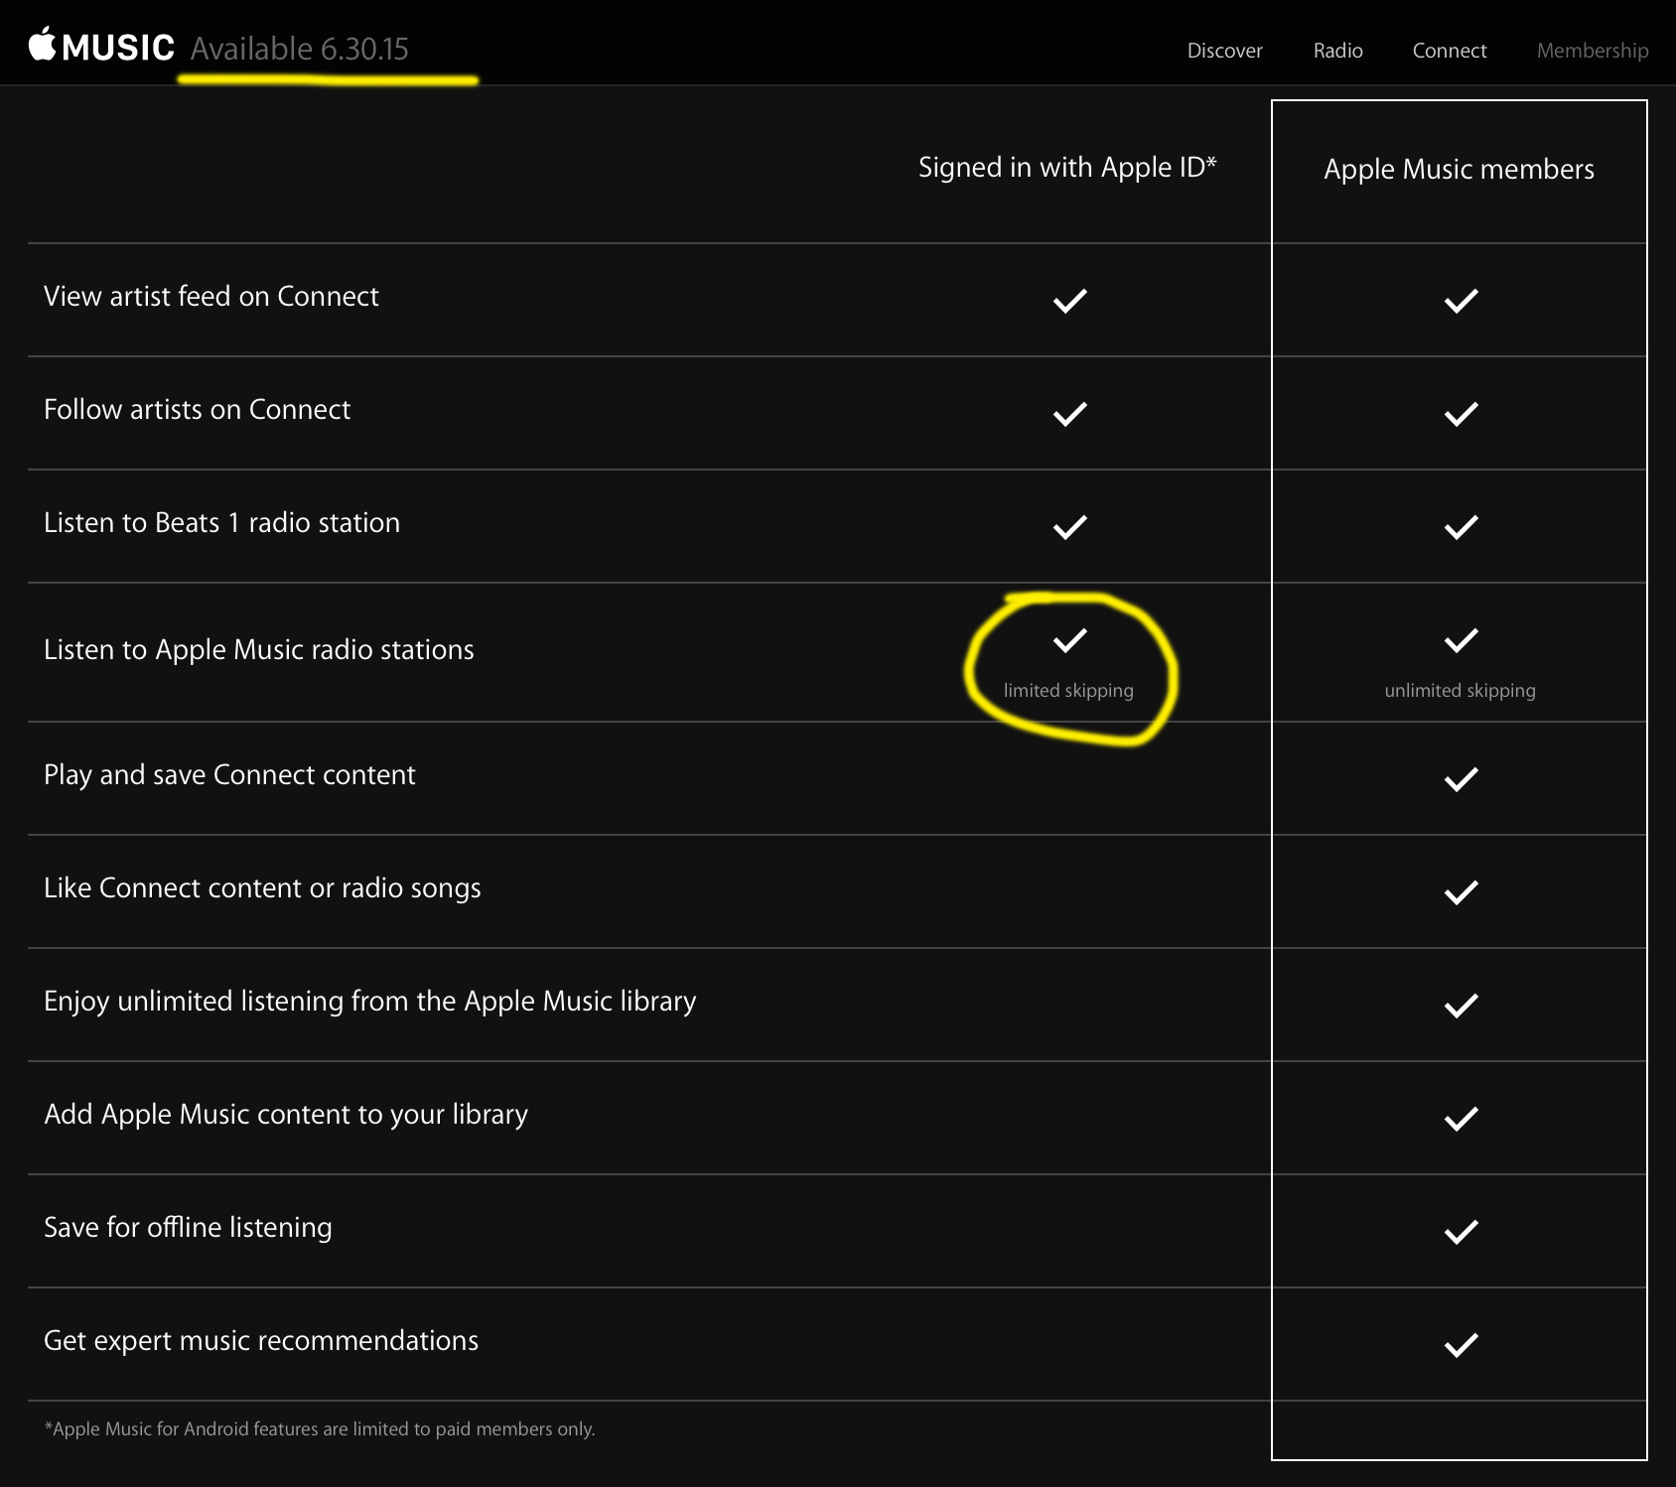Click the Available 6.30.15 text
Screen dimensions: 1676x1487
point(299,49)
